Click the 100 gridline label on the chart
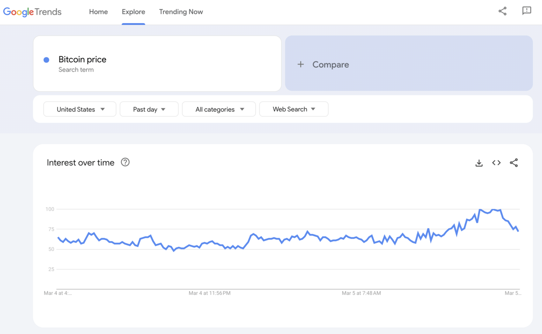The width and height of the screenshot is (542, 334). (50, 209)
